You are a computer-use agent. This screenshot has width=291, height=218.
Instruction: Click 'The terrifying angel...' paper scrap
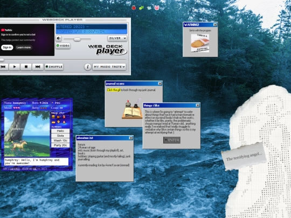click(x=244, y=156)
